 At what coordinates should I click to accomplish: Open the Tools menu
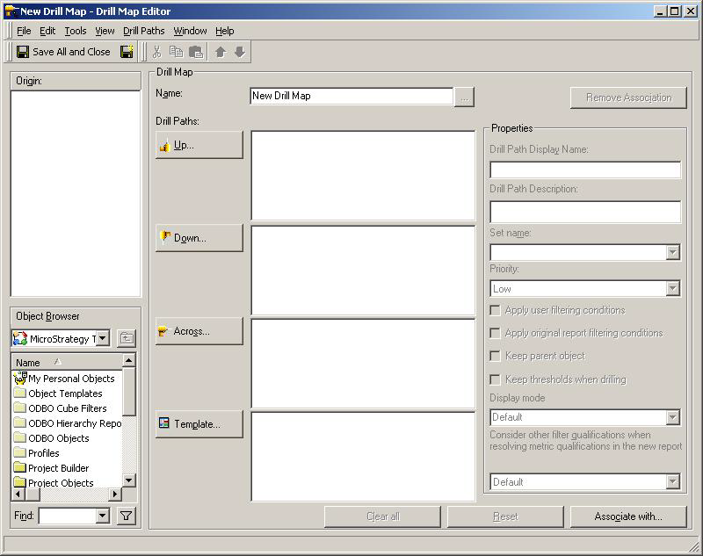[x=76, y=31]
